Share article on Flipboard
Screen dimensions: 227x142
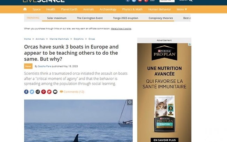[x=49, y=92]
